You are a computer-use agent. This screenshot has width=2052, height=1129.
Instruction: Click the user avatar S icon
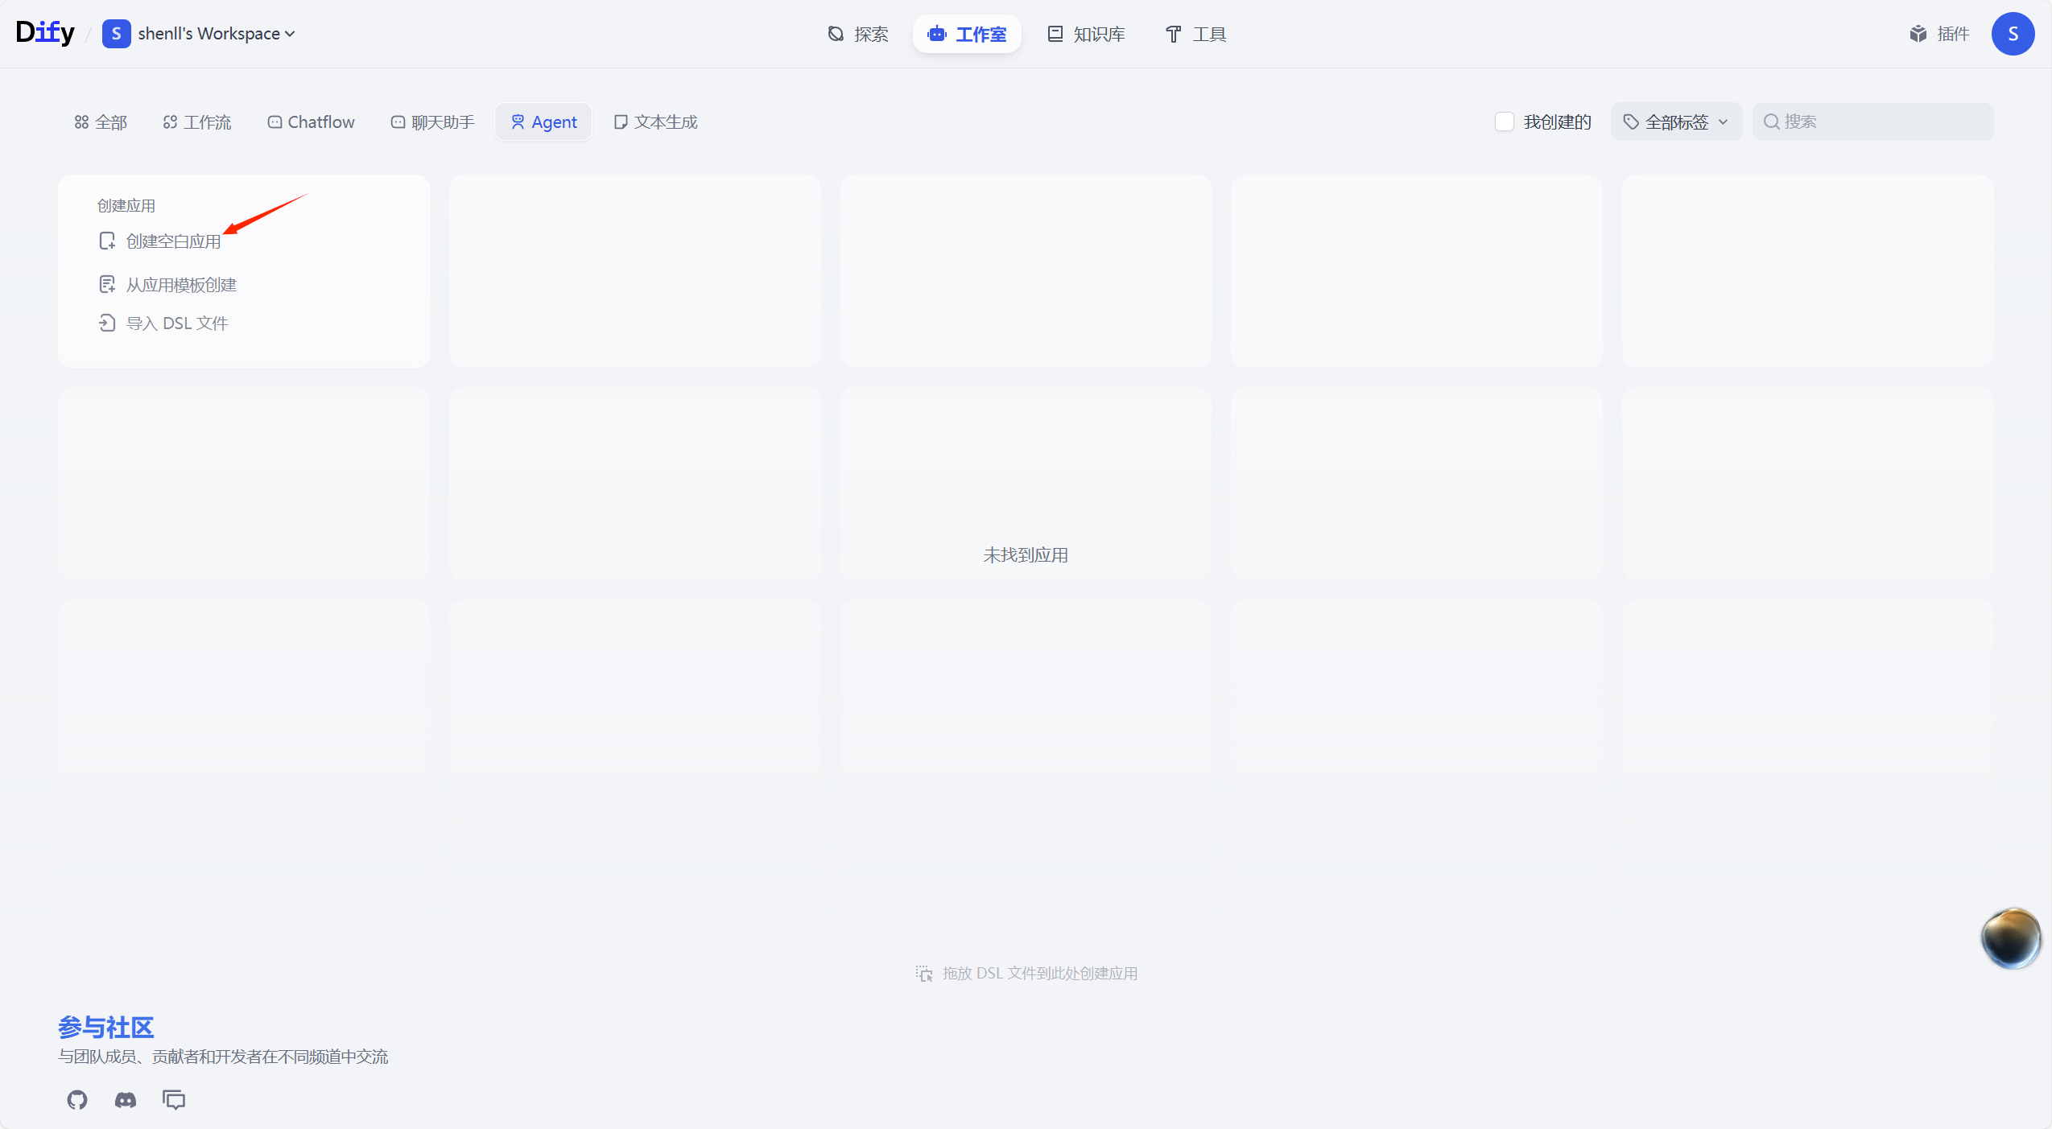[2013, 34]
